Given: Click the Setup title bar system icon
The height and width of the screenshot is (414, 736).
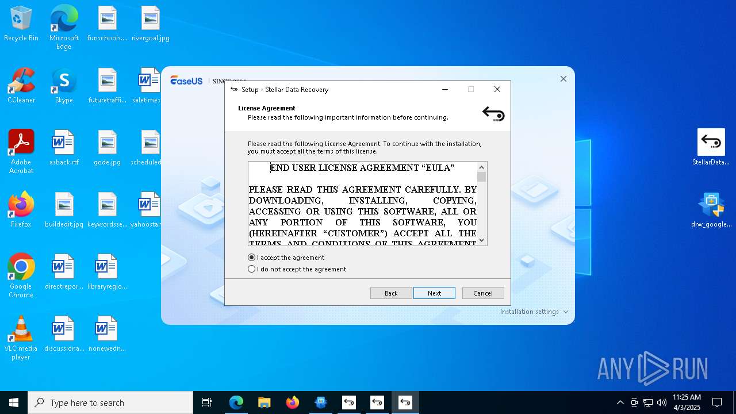Looking at the screenshot, I should (x=234, y=89).
